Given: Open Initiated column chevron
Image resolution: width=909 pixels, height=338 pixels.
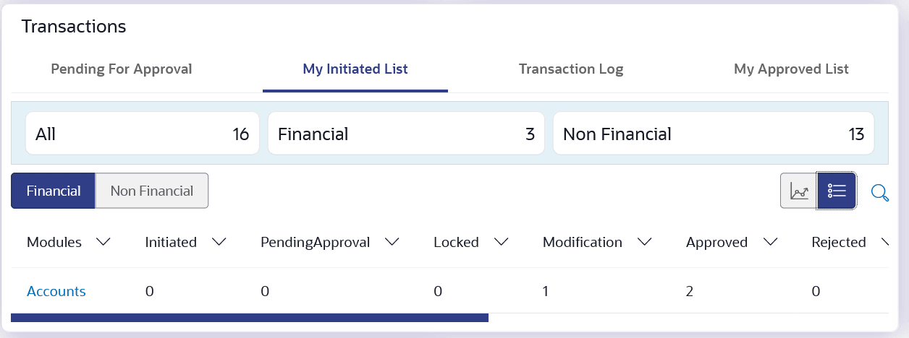Looking at the screenshot, I should pos(219,243).
